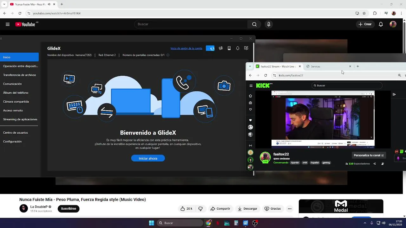Viewport: 406px width, 228px height.
Task: Open Kick following heart outline icon
Action: (x=251, y=110)
